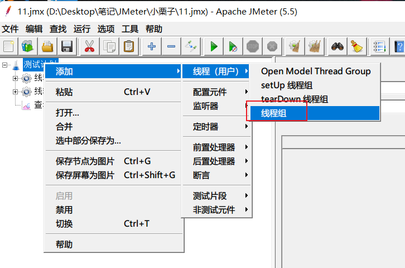
Task: Select setUp 线程组 option
Action: 316,85
